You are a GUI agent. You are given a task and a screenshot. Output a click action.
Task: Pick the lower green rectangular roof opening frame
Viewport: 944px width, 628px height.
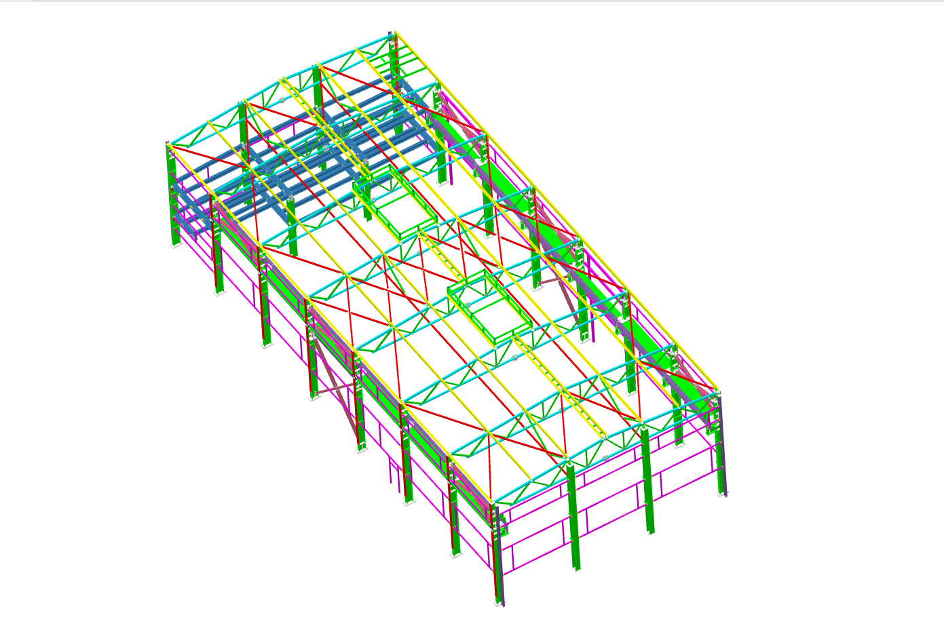(490, 306)
